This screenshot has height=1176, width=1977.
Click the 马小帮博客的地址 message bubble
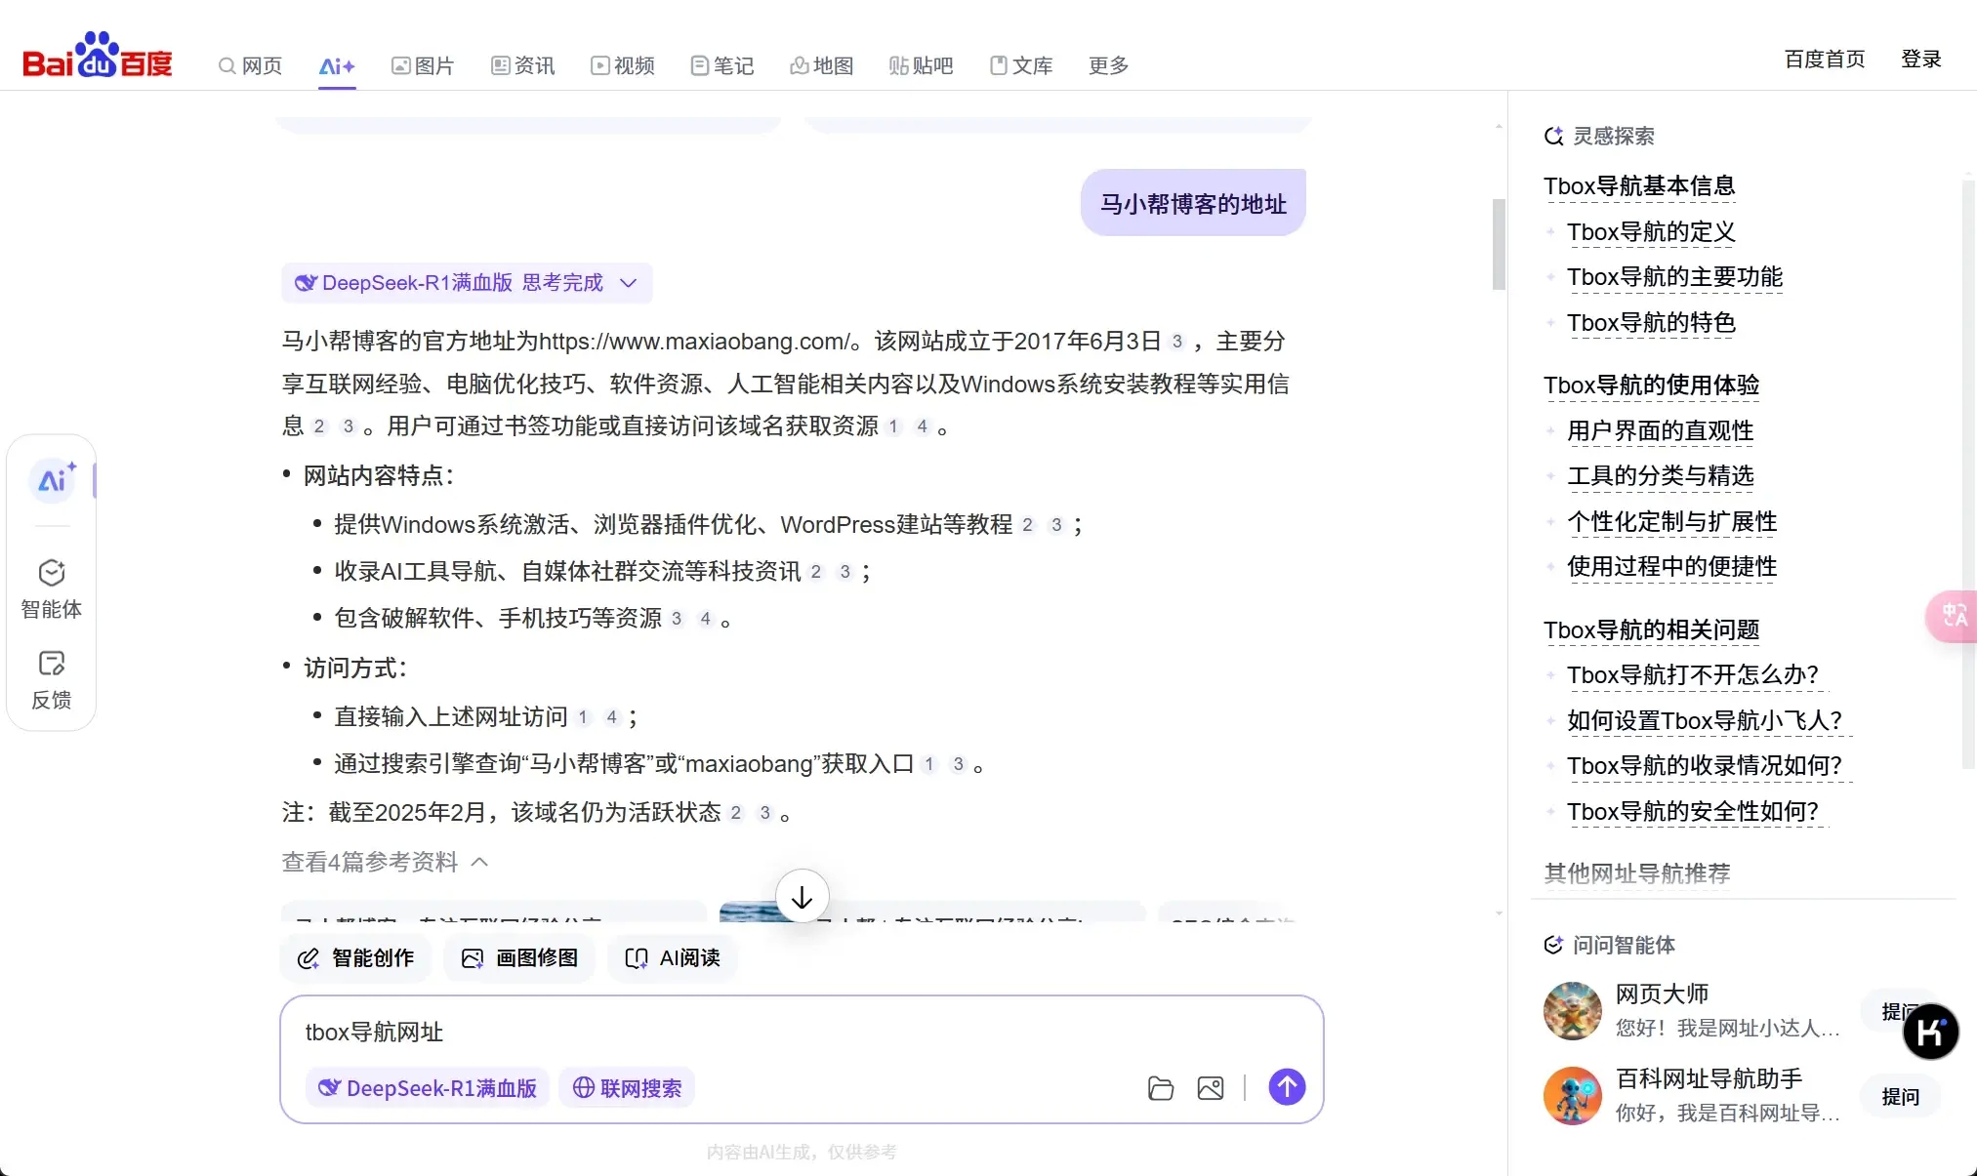point(1193,203)
